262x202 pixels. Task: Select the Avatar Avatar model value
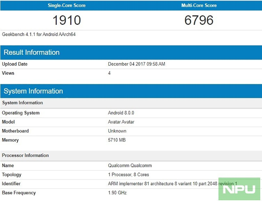[121, 122]
